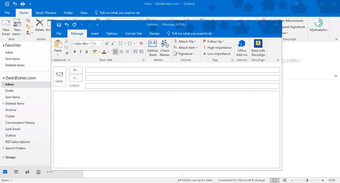
Task: Center-align the message text
Action: point(121,51)
